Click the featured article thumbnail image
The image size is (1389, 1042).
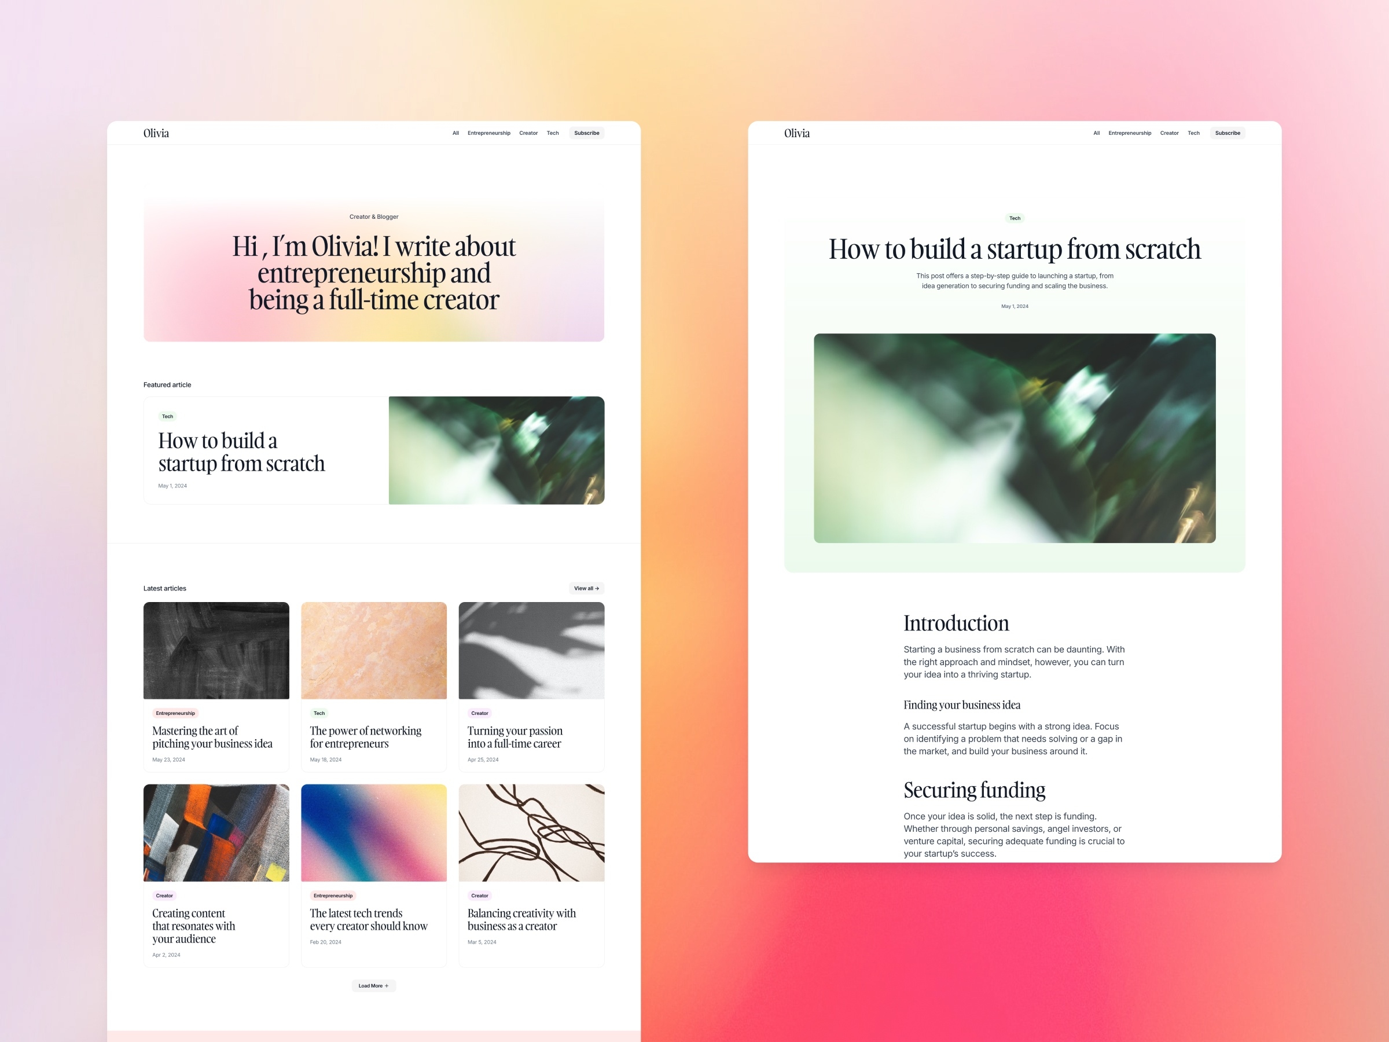click(498, 452)
